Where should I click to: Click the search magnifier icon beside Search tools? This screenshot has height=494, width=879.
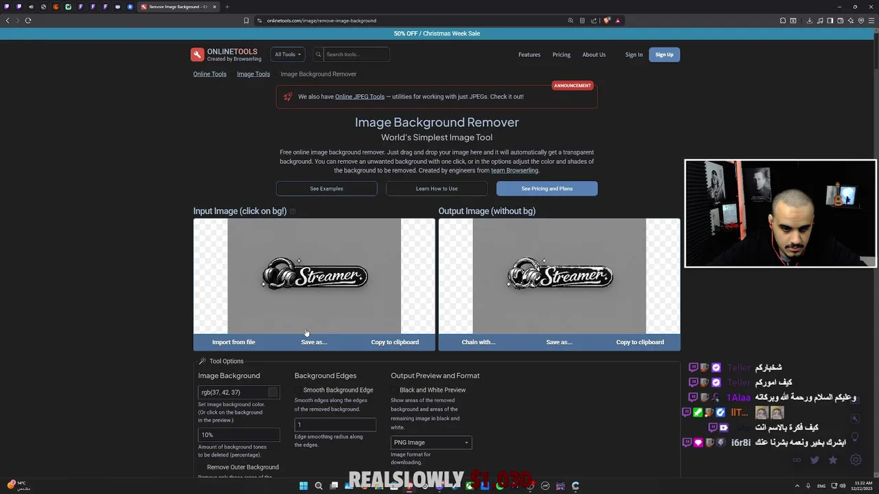318,54
